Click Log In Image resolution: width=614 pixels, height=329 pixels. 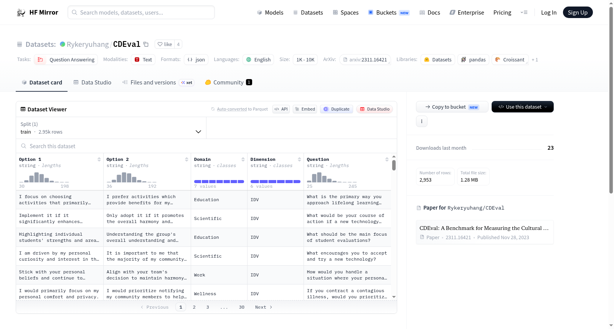(x=548, y=13)
